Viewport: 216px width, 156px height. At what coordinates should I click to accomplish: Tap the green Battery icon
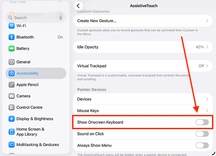coord(12,49)
